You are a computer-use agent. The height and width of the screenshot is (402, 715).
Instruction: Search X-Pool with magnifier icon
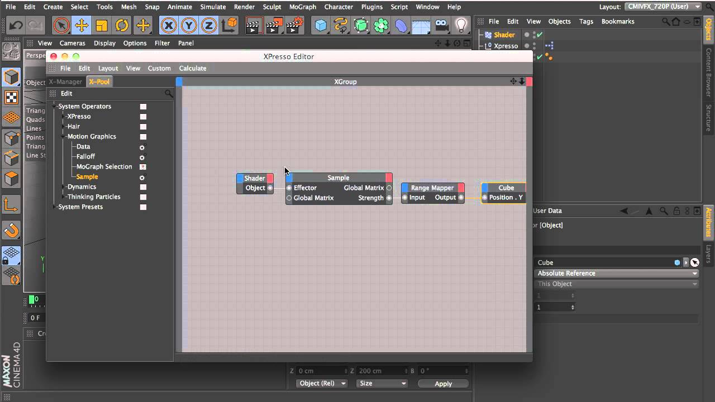[169, 94]
